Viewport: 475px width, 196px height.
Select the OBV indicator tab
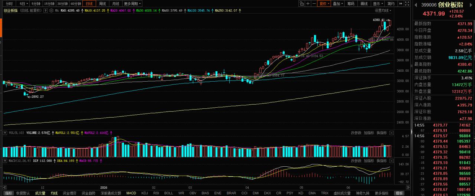coord(193,193)
